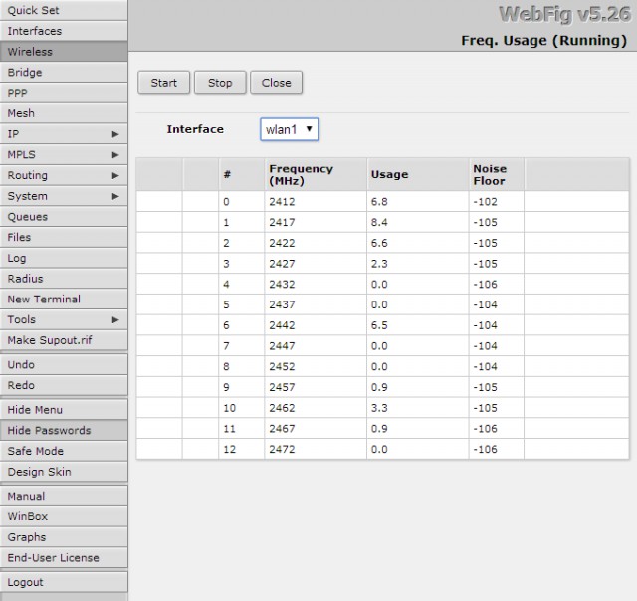
Task: Expand the MPLS submenu
Action: (x=64, y=154)
